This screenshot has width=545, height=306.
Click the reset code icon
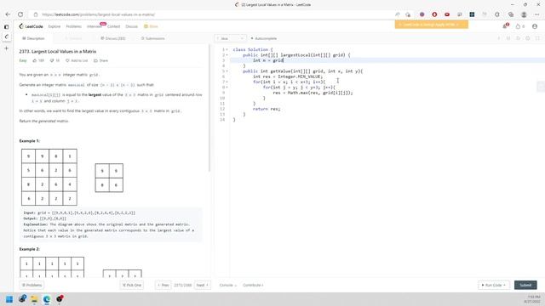tap(518, 38)
